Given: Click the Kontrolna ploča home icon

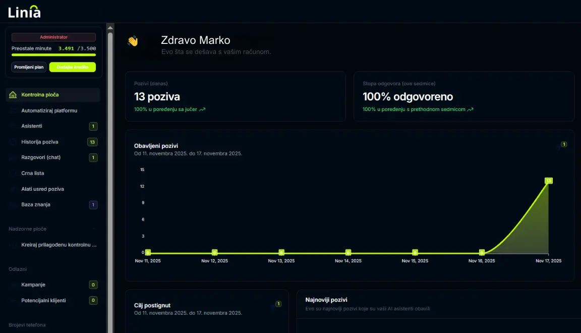Looking at the screenshot, I should click(13, 95).
